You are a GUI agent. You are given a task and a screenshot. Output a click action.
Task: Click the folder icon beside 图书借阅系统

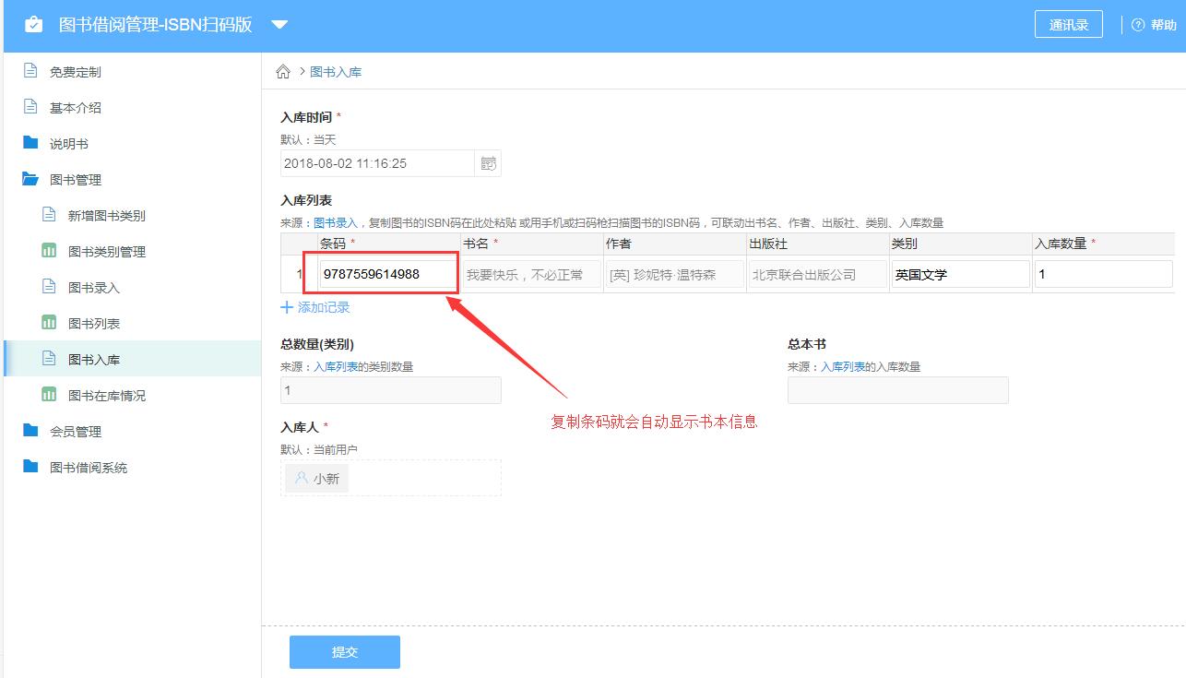(30, 467)
